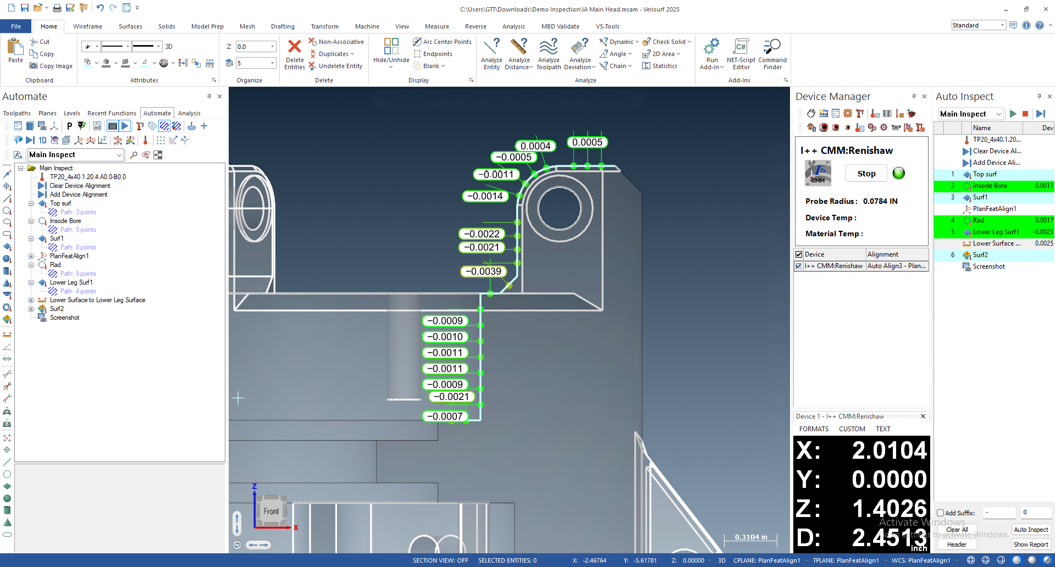
Task: Click the Stop button in Device Manager
Action: 866,174
